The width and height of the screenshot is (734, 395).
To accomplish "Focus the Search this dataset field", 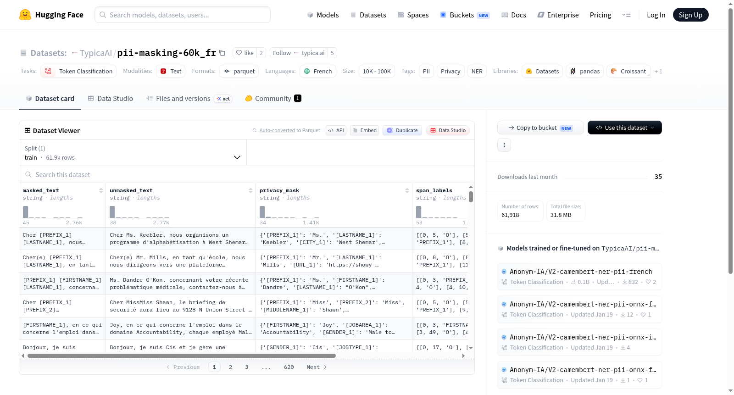I will click(x=247, y=174).
